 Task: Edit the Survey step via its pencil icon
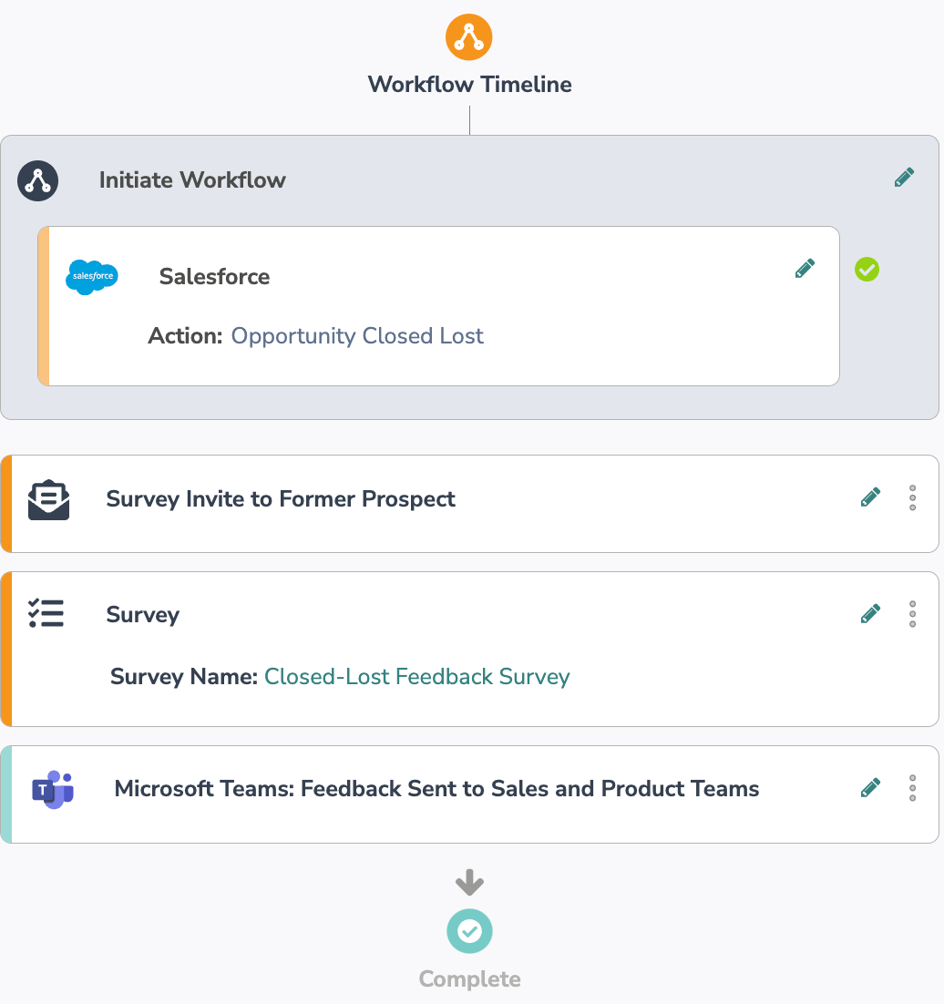pyautogui.click(x=870, y=614)
